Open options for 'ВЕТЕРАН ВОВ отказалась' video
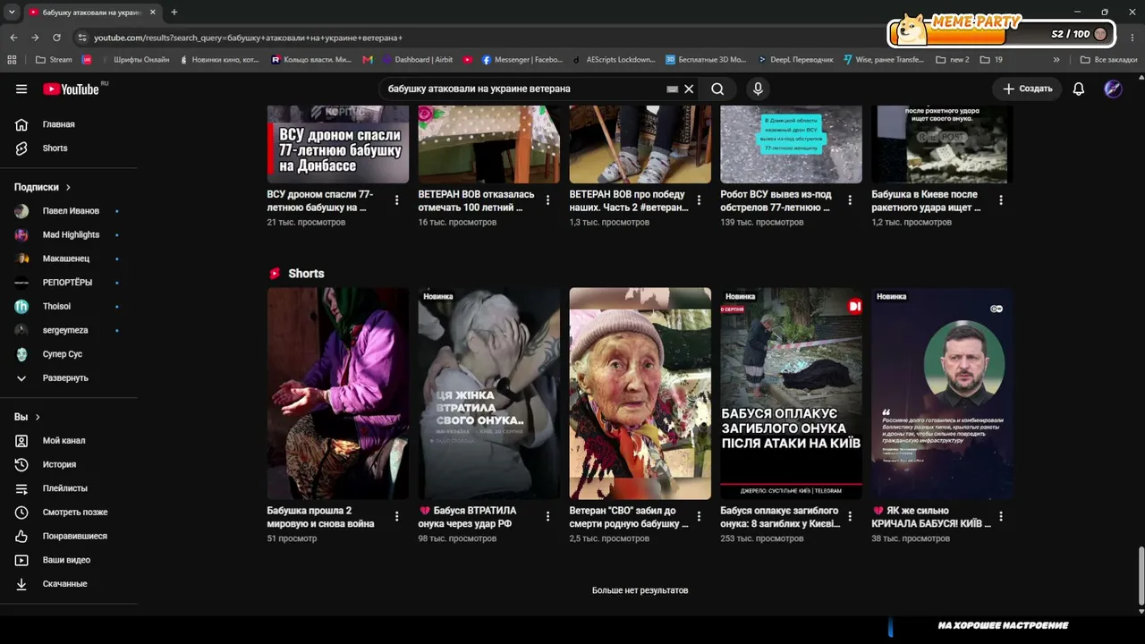 point(548,200)
